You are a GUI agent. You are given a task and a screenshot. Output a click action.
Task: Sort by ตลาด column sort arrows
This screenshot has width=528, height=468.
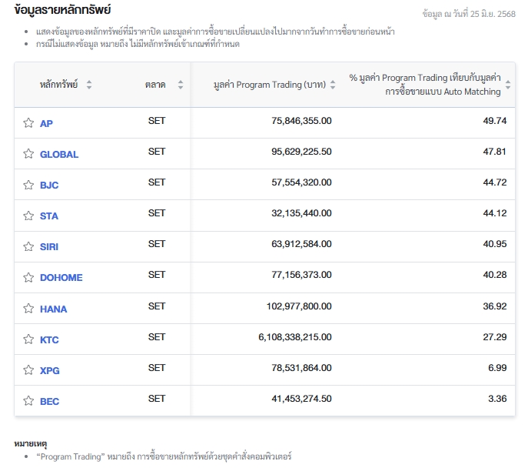tap(181, 85)
